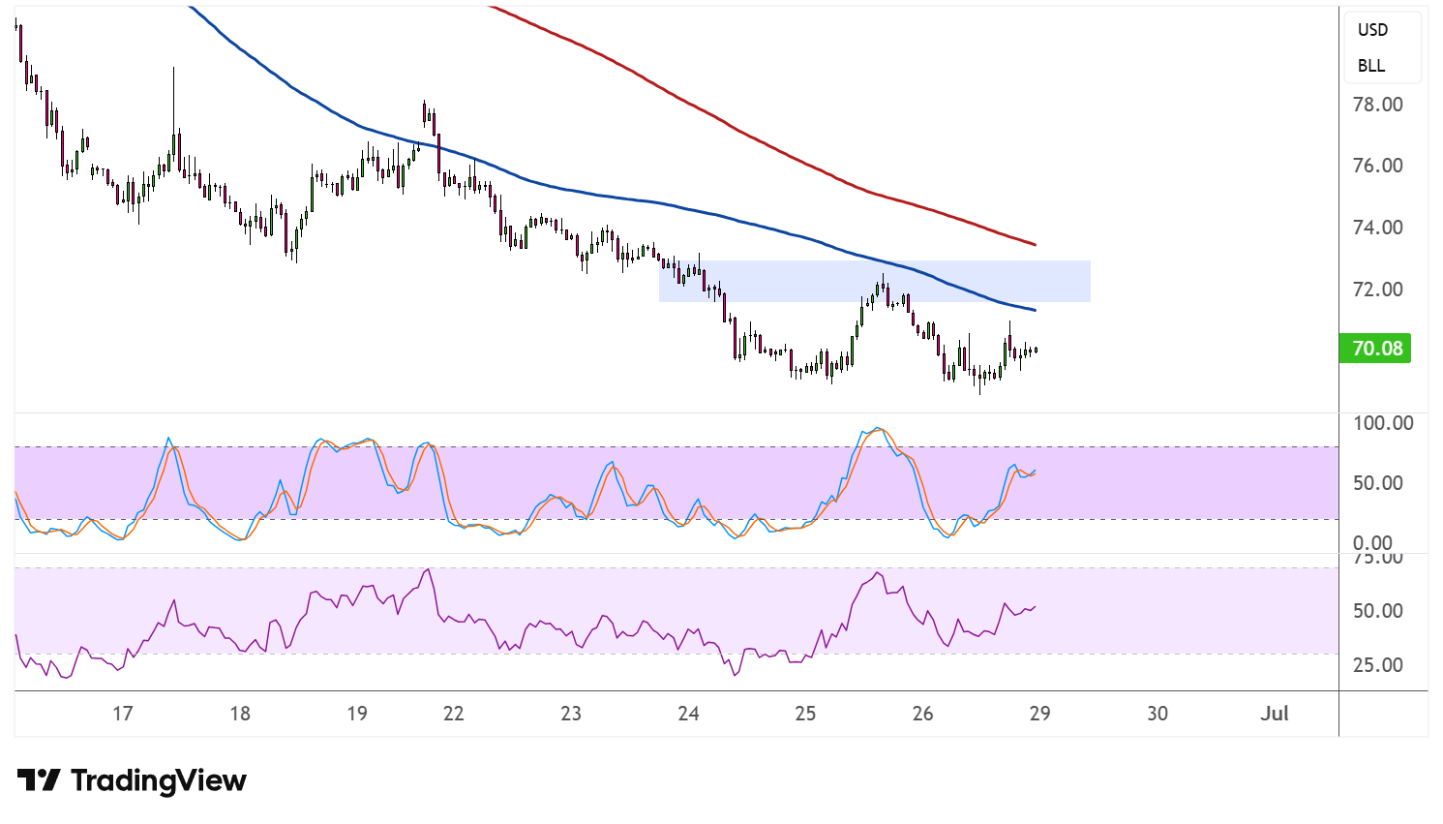This screenshot has width=1443, height=824.
Task: Click date 29 on the time axis
Action: click(x=1039, y=714)
